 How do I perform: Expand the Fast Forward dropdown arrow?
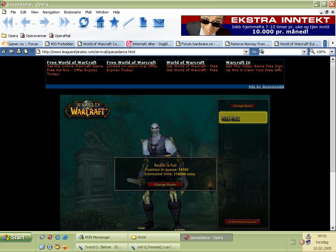click(x=74, y=24)
